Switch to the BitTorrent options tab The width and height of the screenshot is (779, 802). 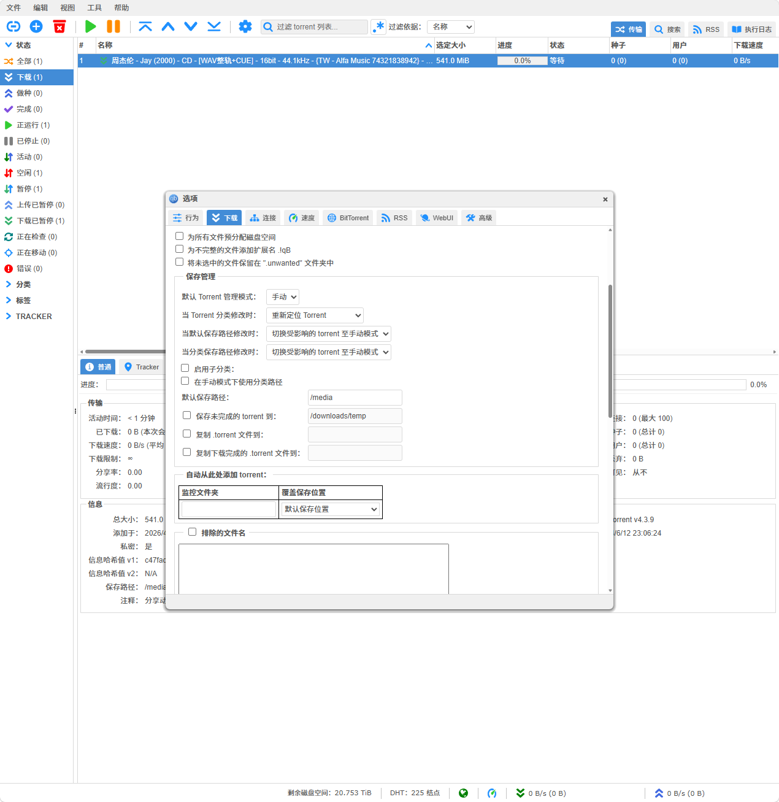(347, 217)
